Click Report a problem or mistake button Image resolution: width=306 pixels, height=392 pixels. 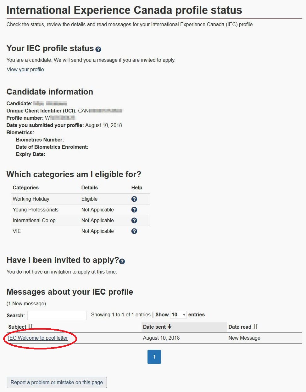pyautogui.click(x=57, y=382)
